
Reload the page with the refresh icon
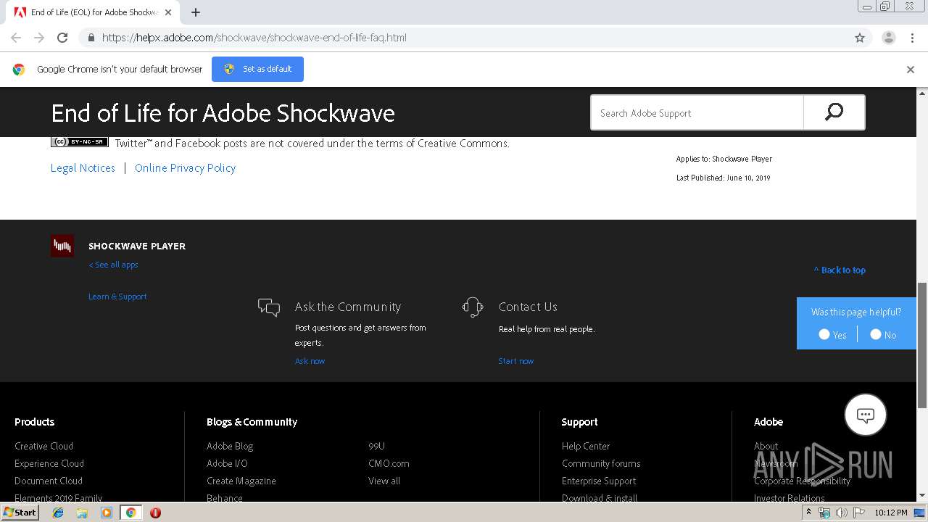tap(62, 38)
